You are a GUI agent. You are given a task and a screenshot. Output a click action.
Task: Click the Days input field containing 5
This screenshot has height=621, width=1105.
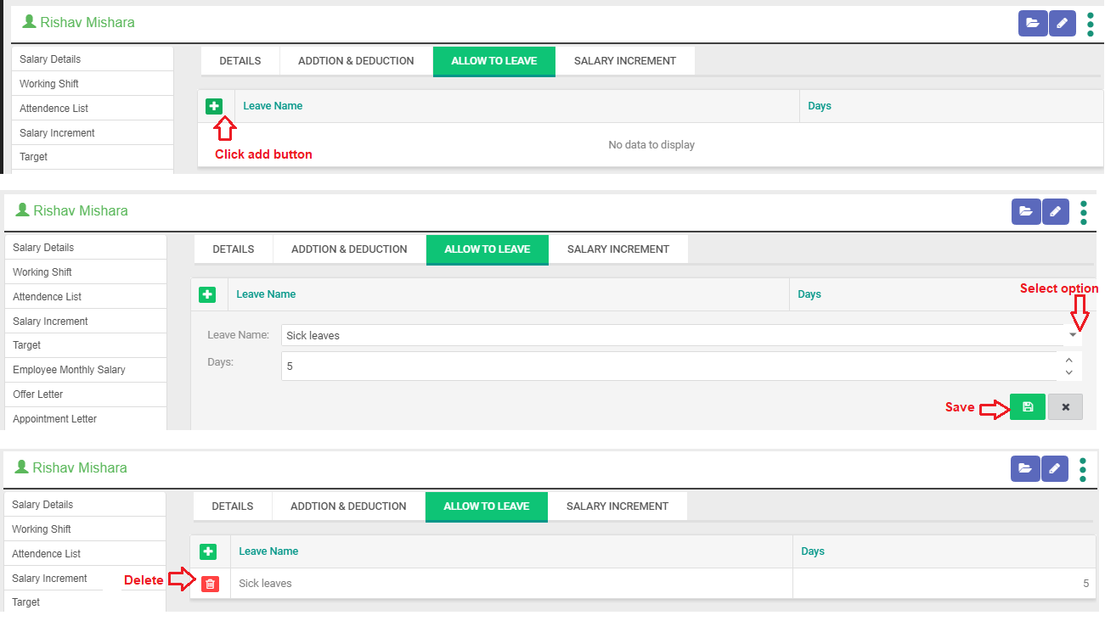coord(668,366)
